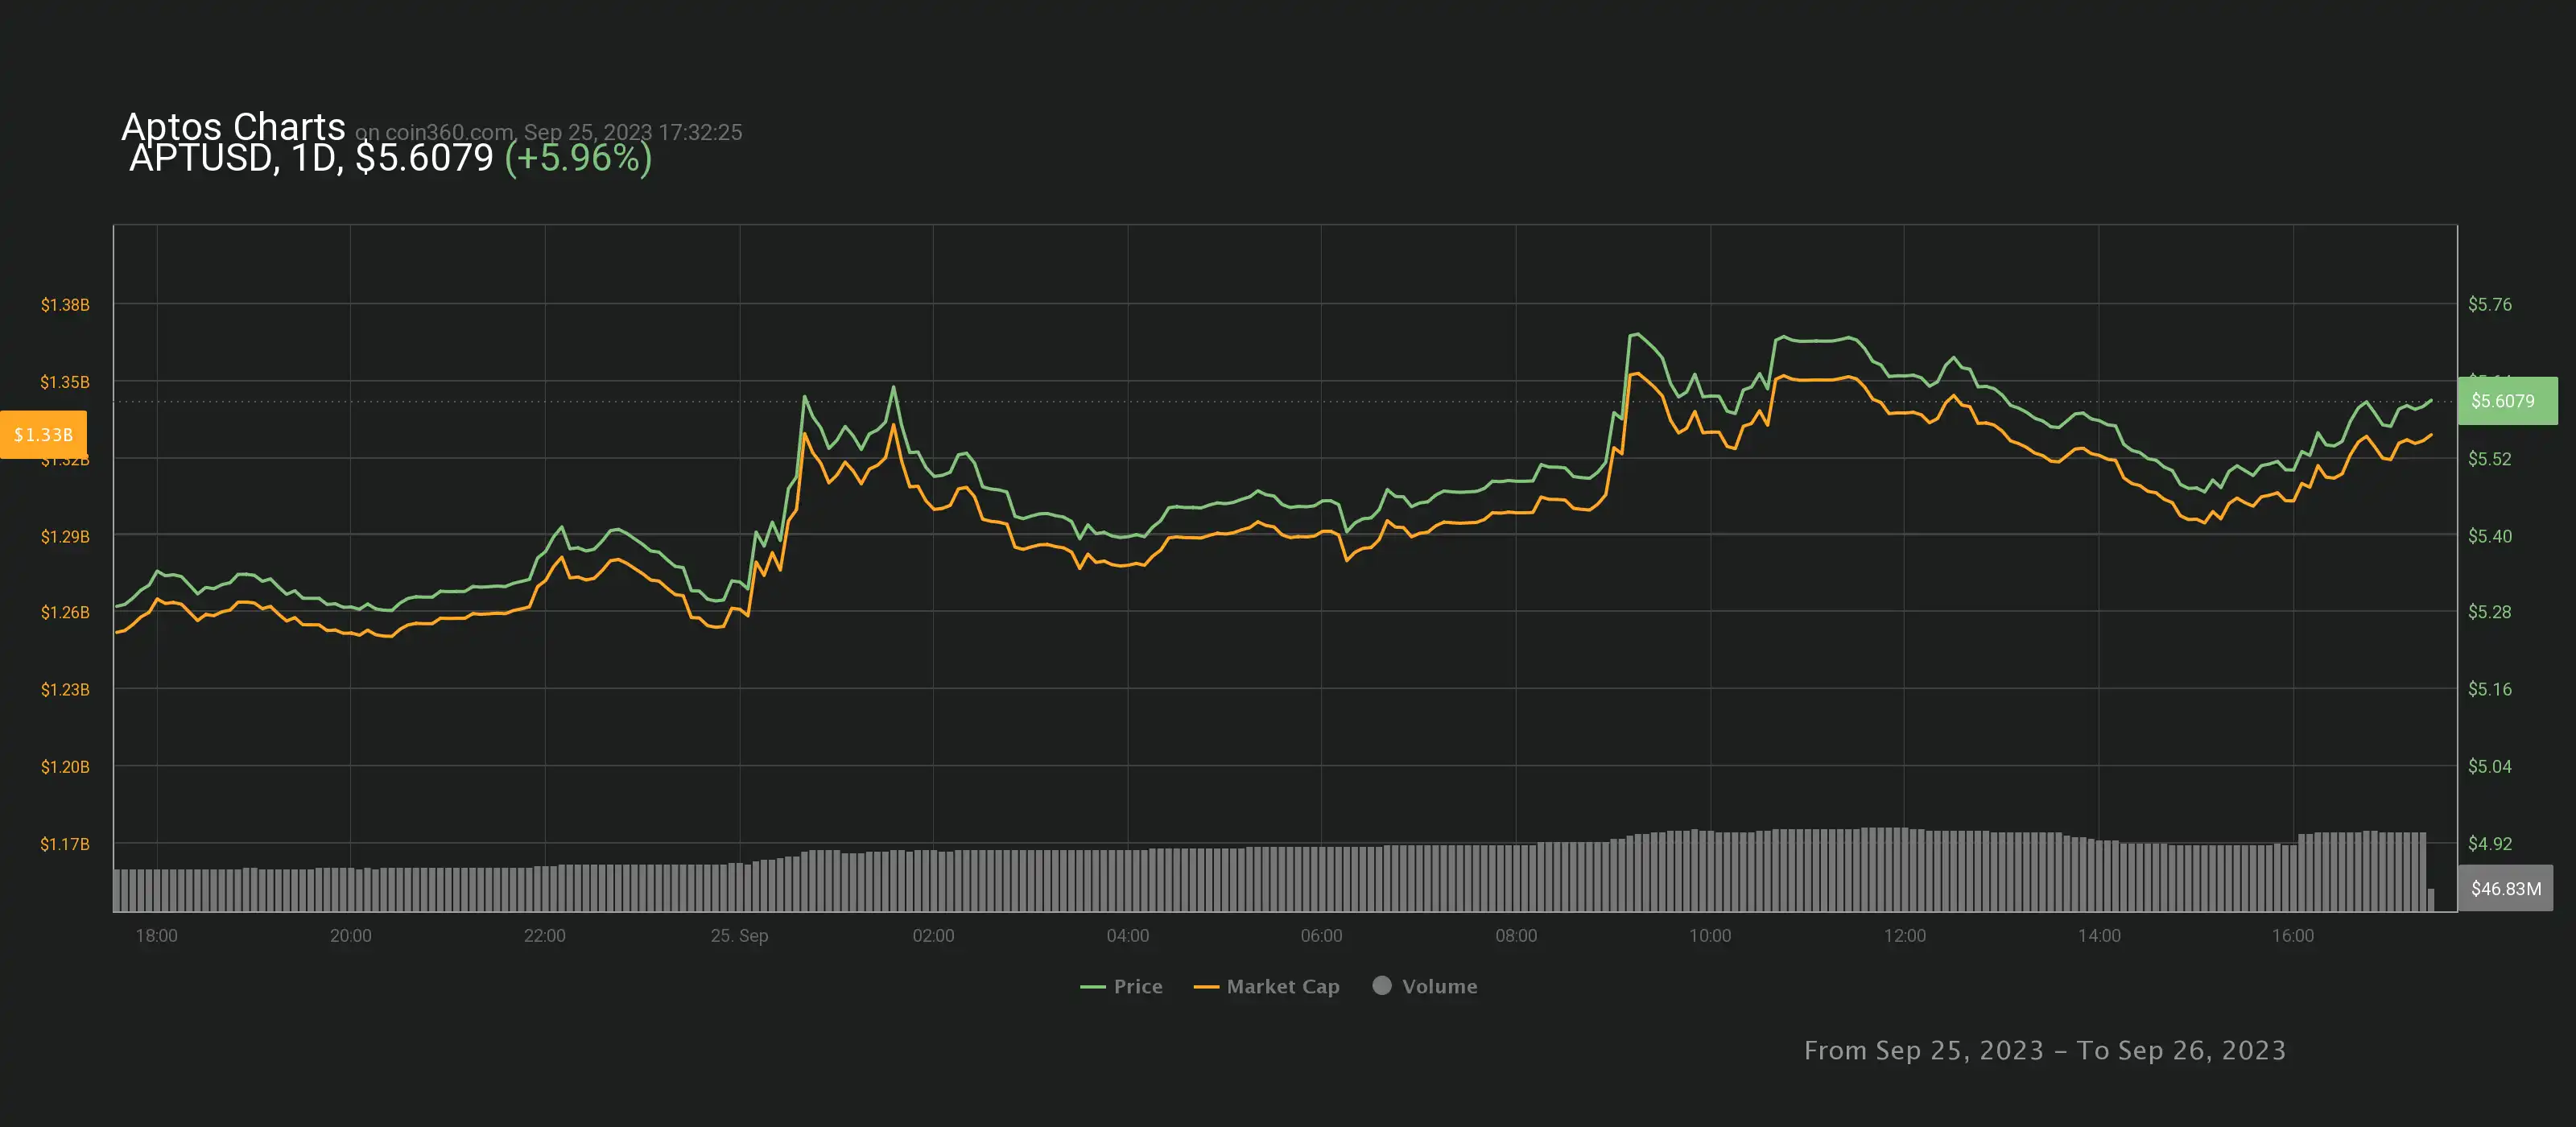The width and height of the screenshot is (2576, 1127).
Task: Click the $5.76 price axis label
Action: 2489,304
